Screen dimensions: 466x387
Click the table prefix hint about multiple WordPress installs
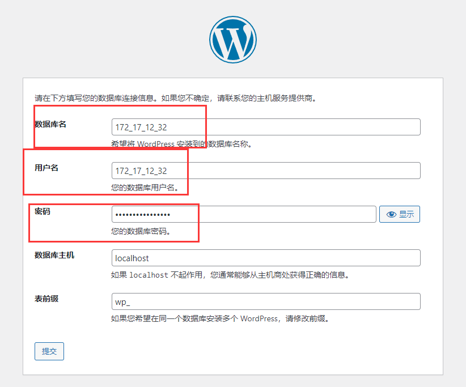[220, 318]
